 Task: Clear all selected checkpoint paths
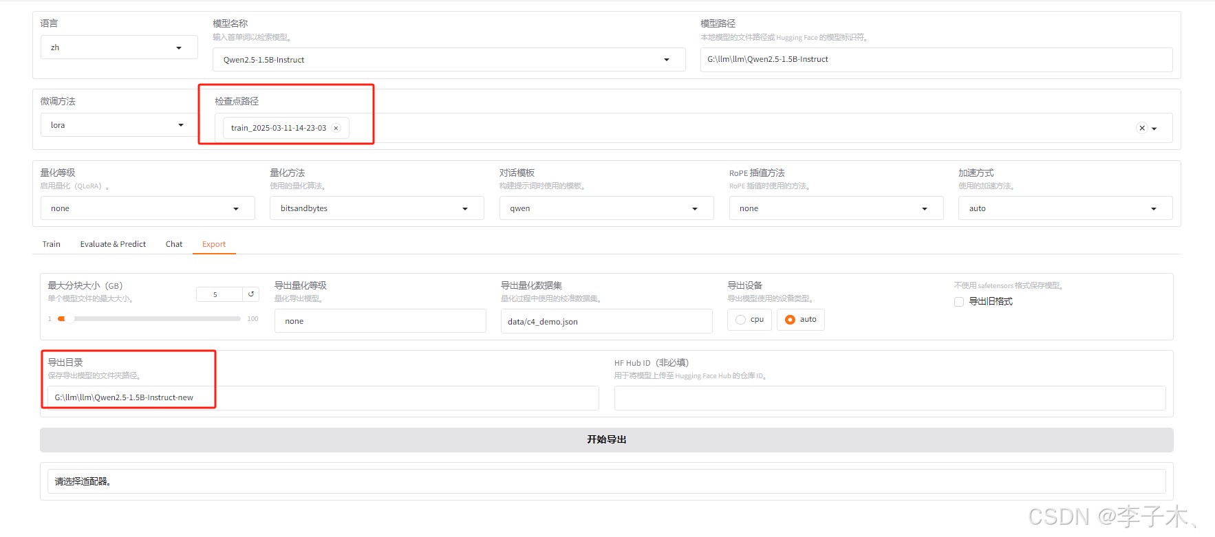click(x=1142, y=128)
